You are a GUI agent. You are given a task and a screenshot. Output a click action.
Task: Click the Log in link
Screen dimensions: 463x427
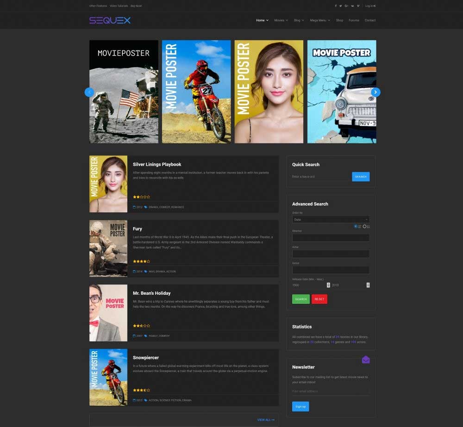370,6
